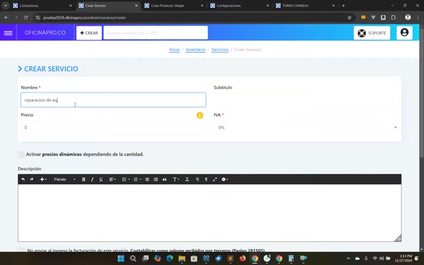The image size is (424, 265).
Task: Open bulleted list dropdown in editor
Action: 126,180
